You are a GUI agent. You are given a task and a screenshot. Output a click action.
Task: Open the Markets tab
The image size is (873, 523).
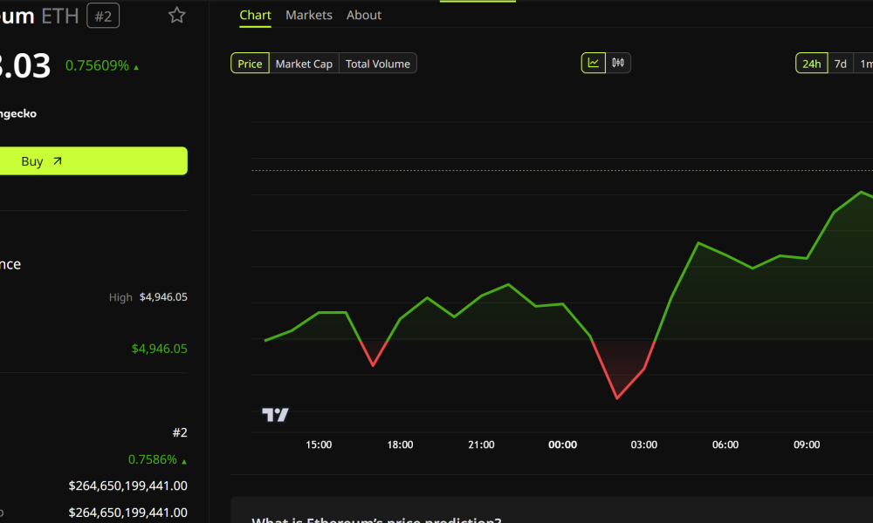coord(309,15)
